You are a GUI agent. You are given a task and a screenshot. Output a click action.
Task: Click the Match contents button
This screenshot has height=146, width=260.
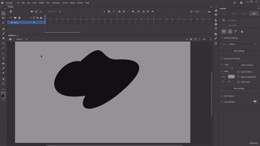247,65
